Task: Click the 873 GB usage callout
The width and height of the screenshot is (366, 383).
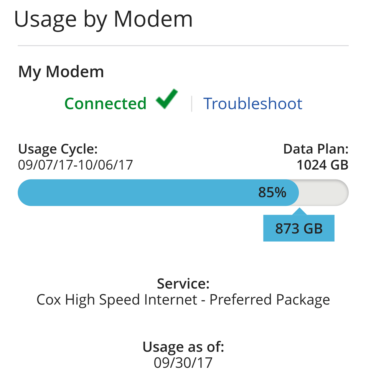Action: tap(298, 228)
